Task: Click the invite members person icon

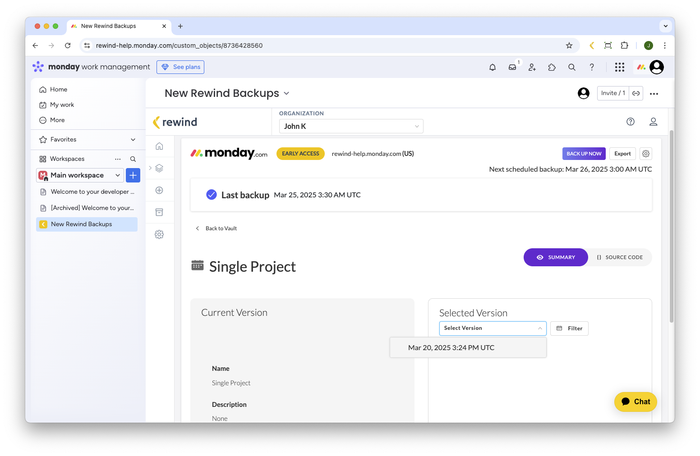Action: (x=532, y=67)
